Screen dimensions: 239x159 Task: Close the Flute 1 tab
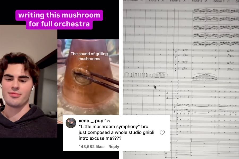click(163, 1)
